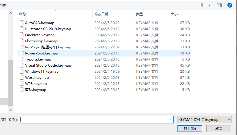
Task: Click the 2024/2/6 20:13 date of AutoCAD
Action: (107, 23)
